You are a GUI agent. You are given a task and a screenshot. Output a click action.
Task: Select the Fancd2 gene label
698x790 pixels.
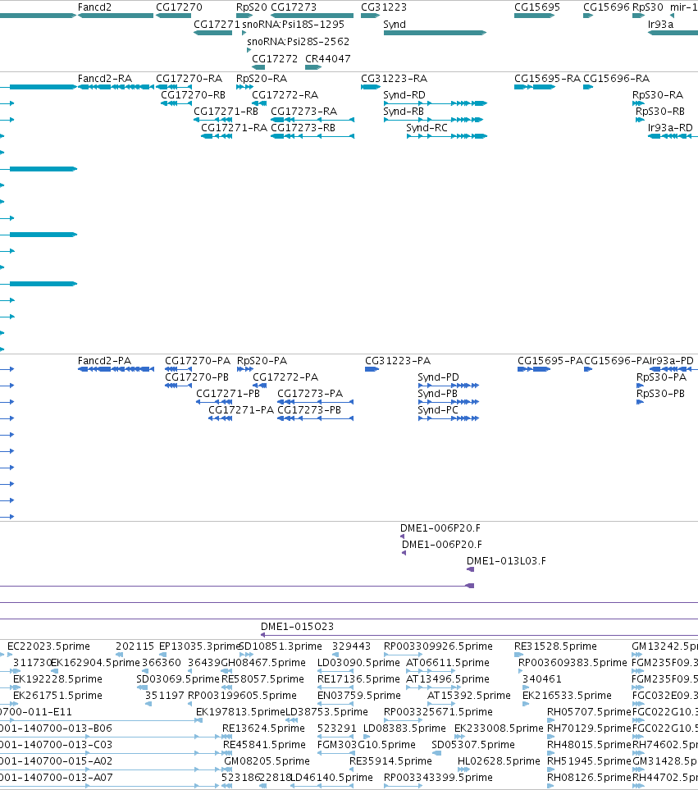pos(94,7)
